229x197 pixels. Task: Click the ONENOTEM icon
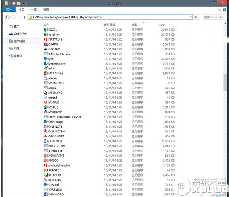click(x=46, y=131)
